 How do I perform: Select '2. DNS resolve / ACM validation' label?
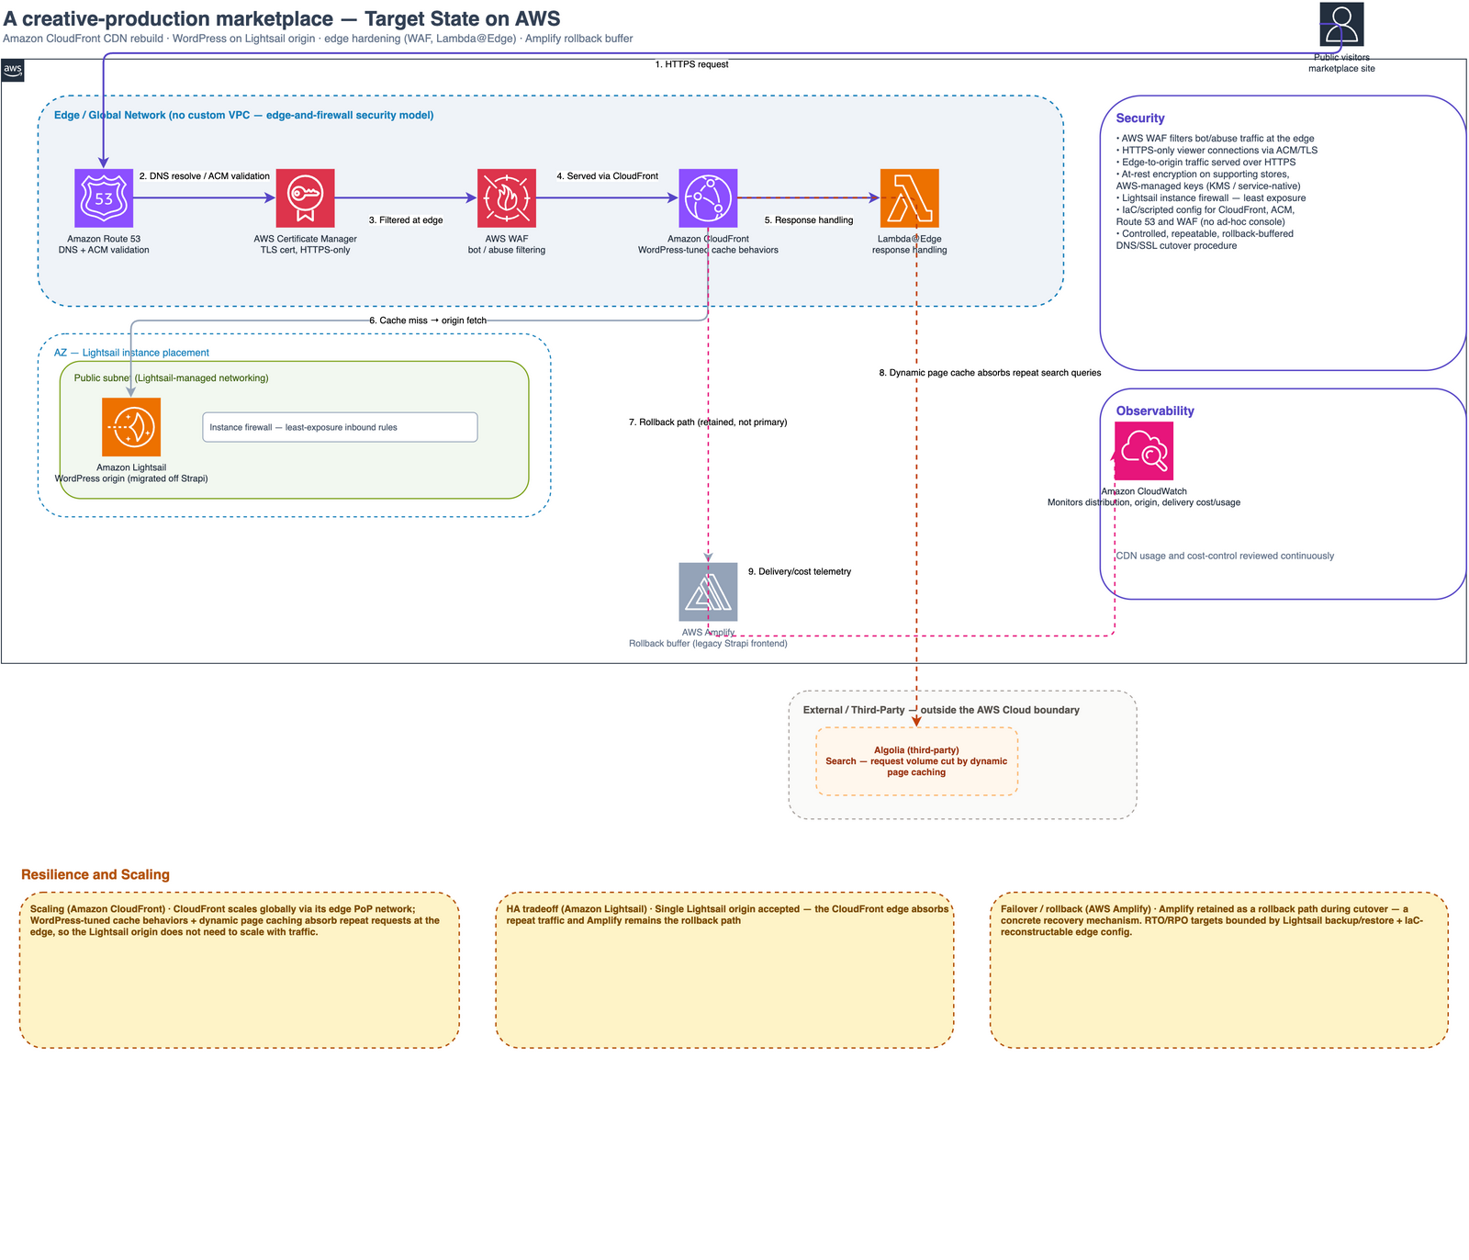coord(205,176)
